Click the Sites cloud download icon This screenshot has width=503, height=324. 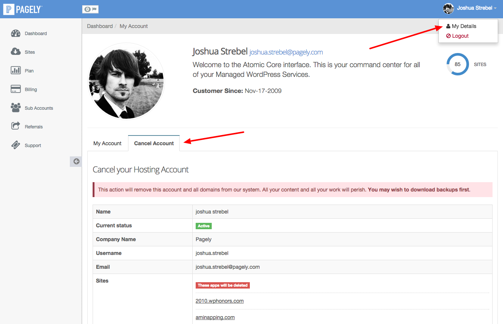click(x=16, y=52)
